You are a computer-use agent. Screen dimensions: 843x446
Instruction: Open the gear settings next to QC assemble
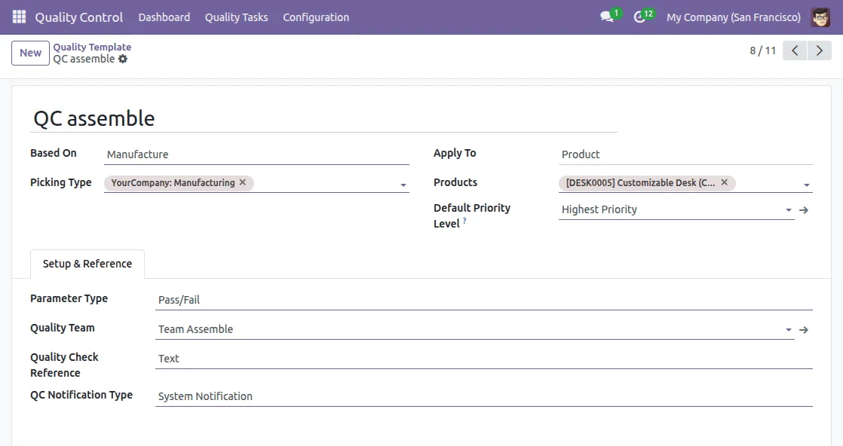[x=124, y=59]
